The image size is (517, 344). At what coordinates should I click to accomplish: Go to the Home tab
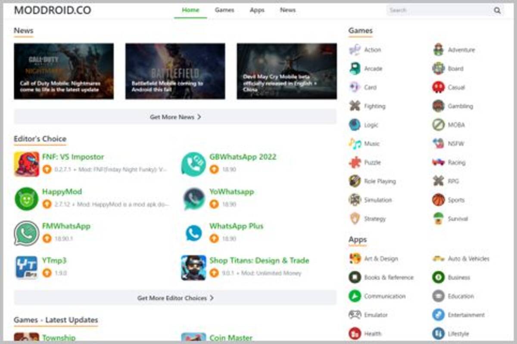tap(190, 10)
